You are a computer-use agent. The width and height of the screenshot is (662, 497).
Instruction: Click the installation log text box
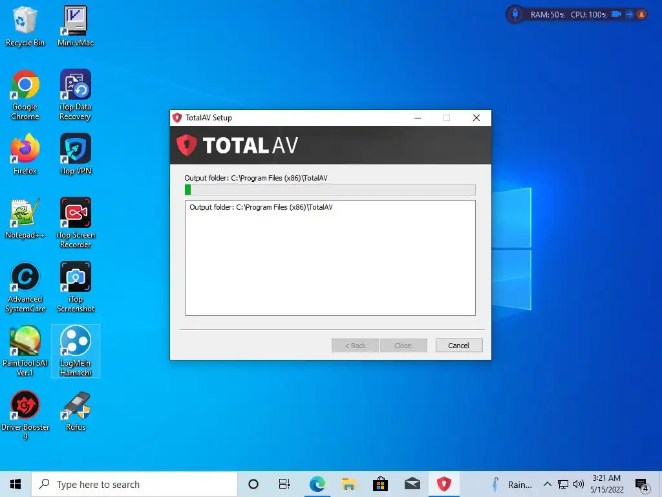[330, 258]
